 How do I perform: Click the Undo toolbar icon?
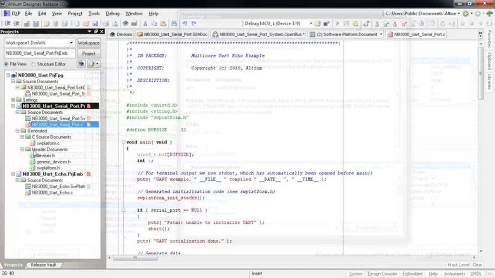point(184,23)
